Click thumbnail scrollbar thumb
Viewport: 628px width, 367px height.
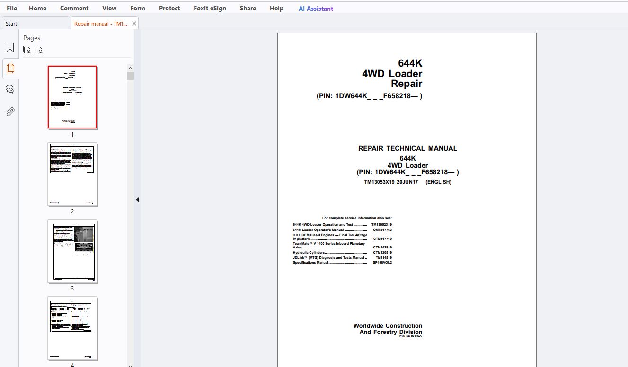(x=130, y=76)
